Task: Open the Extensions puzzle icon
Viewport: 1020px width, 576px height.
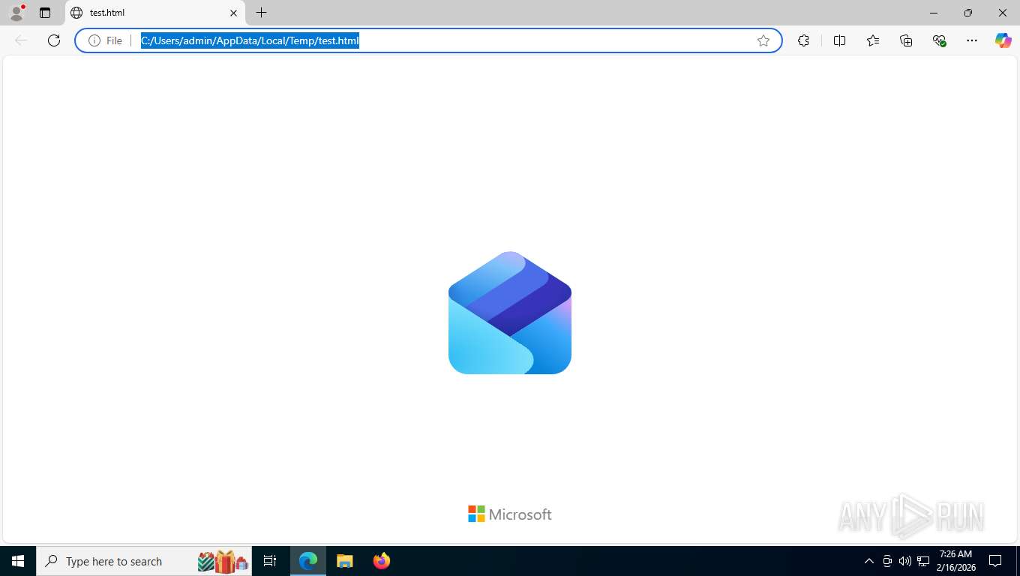Action: [x=803, y=40]
